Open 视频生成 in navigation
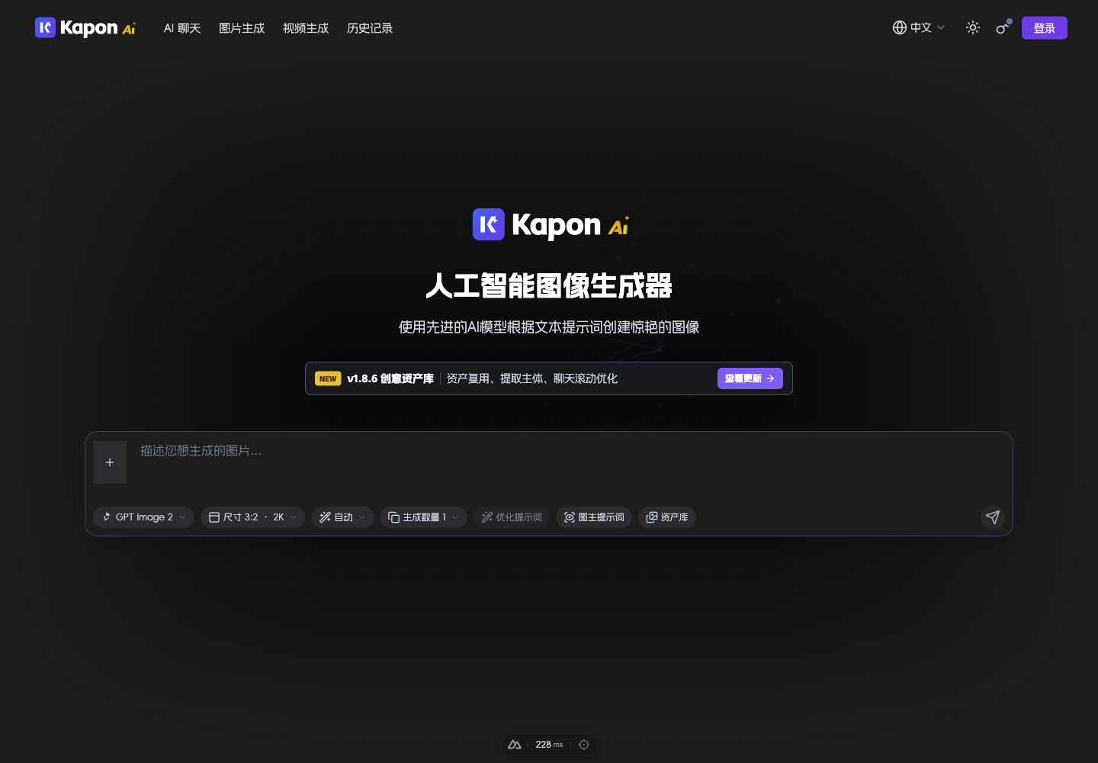This screenshot has width=1098, height=763. 306,28
